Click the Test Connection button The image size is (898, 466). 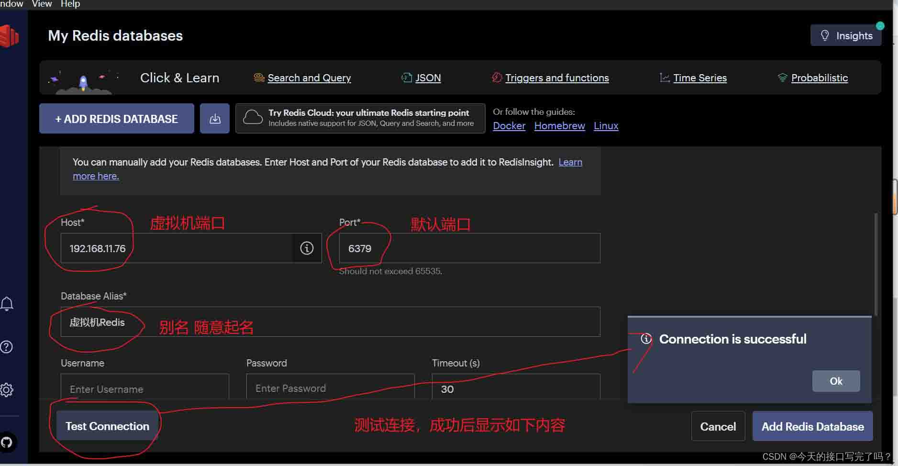coord(107,426)
